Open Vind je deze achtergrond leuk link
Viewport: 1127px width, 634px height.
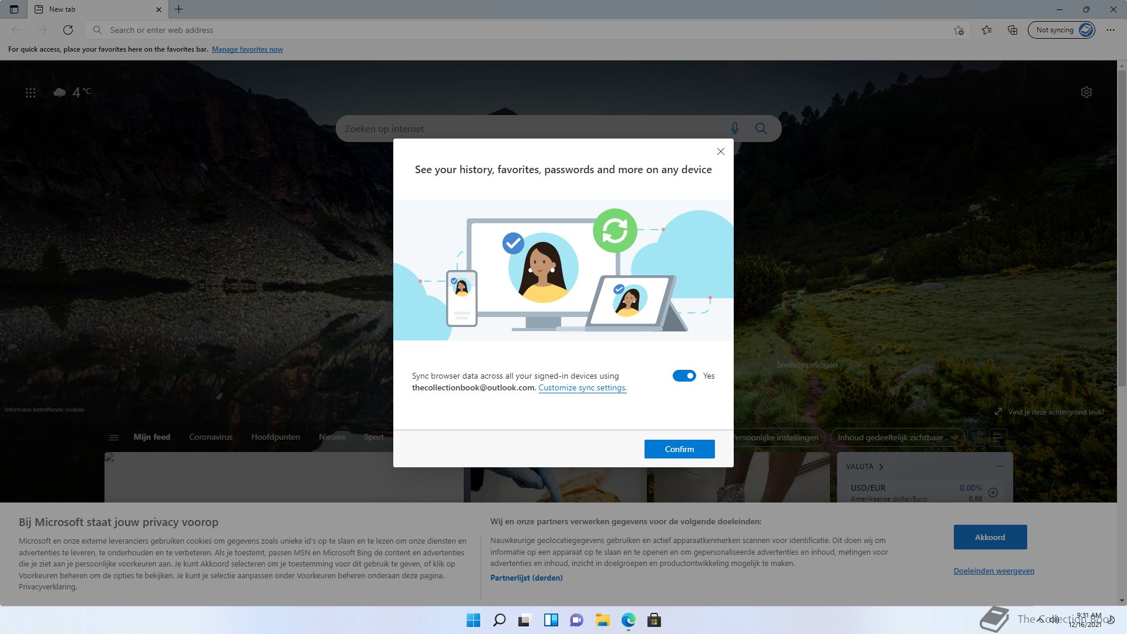click(x=1050, y=412)
